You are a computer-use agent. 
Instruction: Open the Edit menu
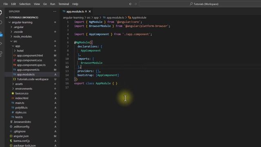(x=13, y=4)
